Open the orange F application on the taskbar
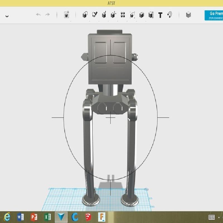This screenshot has height=223, width=223. coord(102,217)
